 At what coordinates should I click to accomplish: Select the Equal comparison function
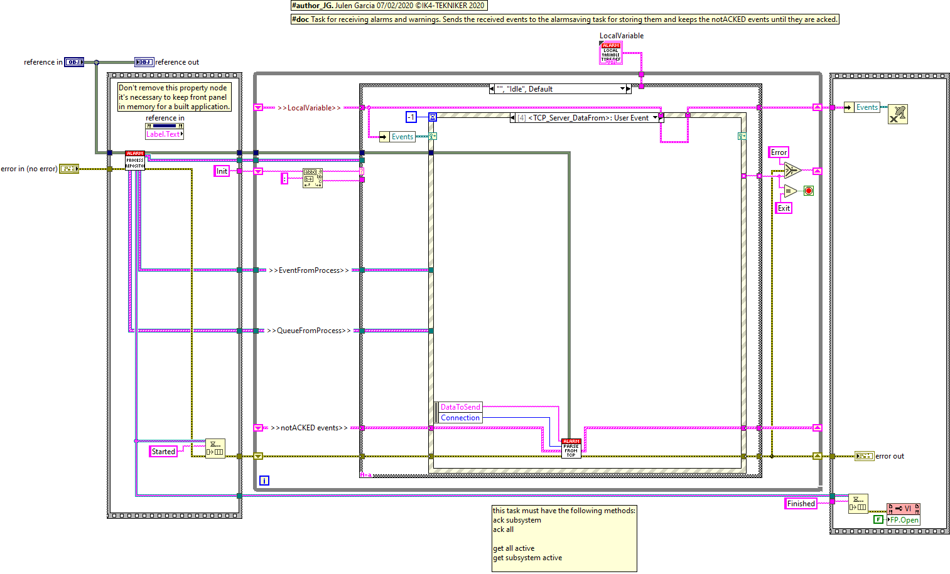pyautogui.click(x=791, y=191)
